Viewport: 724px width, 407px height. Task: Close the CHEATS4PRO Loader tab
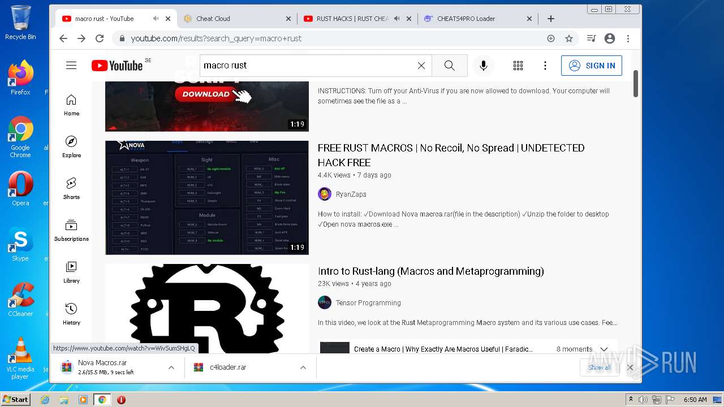[x=529, y=19]
